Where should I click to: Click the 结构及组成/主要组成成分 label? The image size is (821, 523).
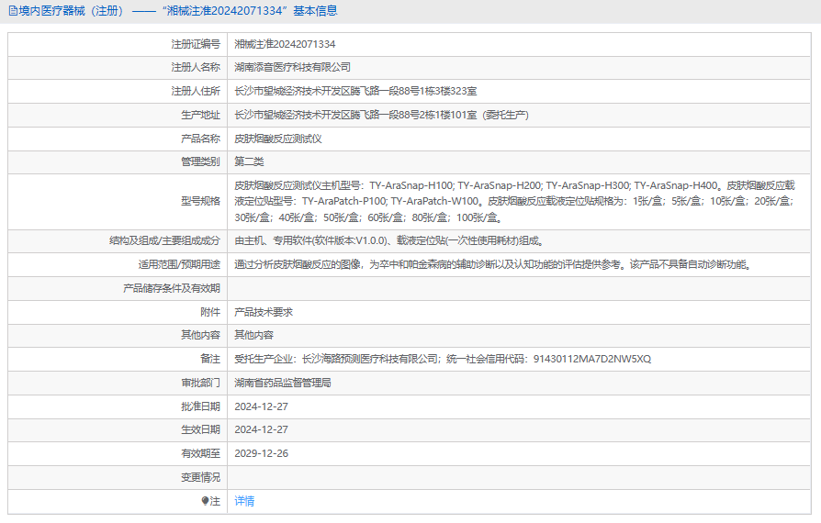(165, 240)
